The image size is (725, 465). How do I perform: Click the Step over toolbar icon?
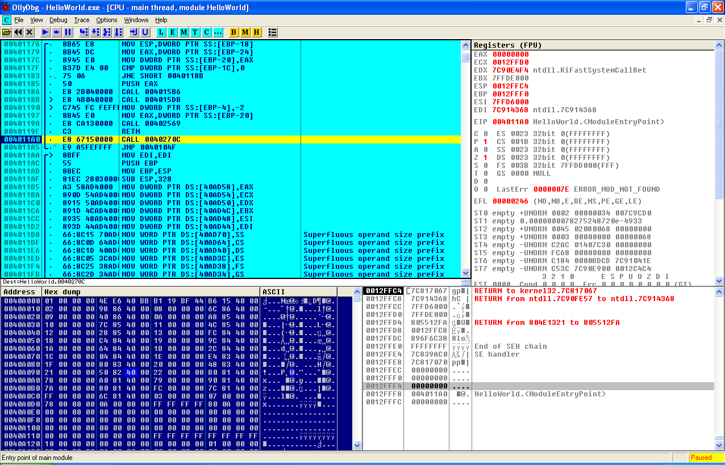pos(95,32)
